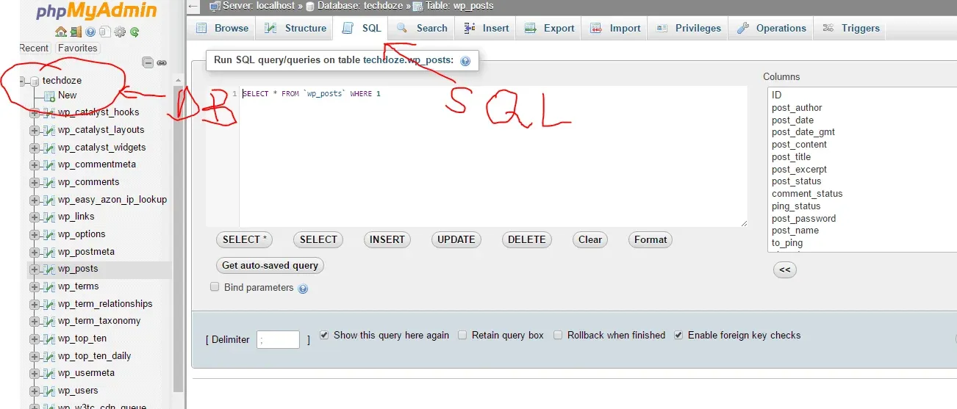This screenshot has height=409, width=957.
Task: Enable the Bind parameters checkbox
Action: coord(215,287)
